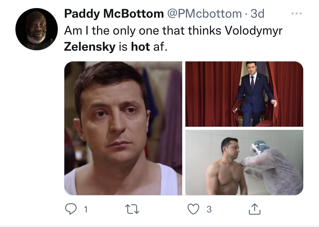The image size is (319, 227).
Task: View the bottom-right vaccination photo
Action: pos(244,162)
